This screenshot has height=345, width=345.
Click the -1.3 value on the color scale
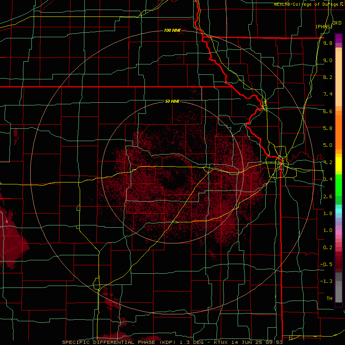[327, 281]
